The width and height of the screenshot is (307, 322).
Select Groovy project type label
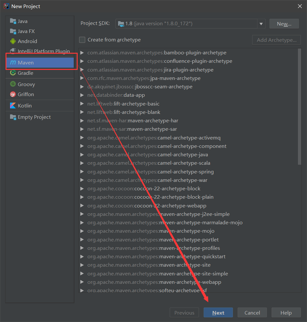pos(26,84)
